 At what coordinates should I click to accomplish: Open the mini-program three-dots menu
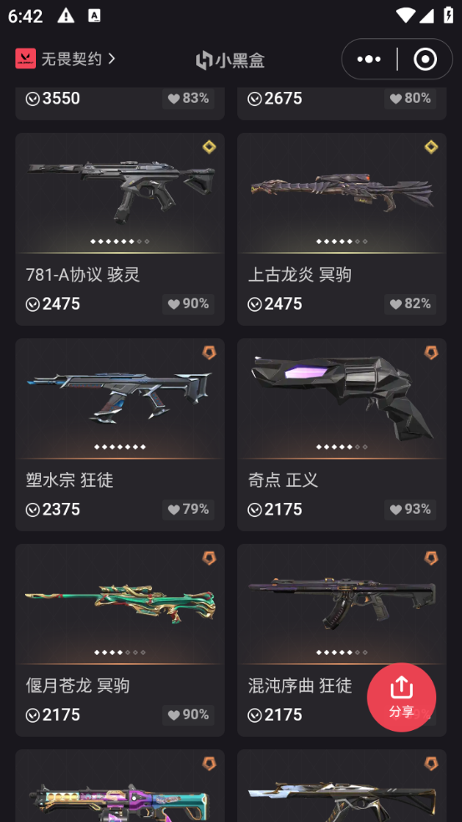tap(368, 59)
